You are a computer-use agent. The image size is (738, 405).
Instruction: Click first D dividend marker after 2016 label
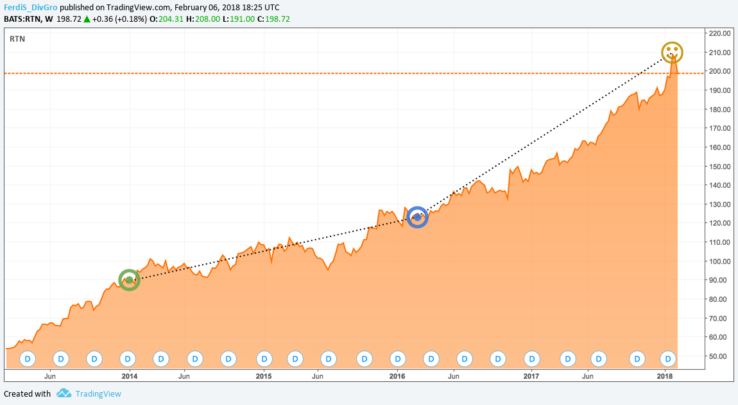pyautogui.click(x=431, y=359)
